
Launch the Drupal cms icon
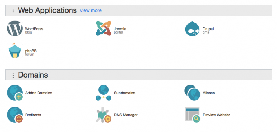(x=192, y=28)
